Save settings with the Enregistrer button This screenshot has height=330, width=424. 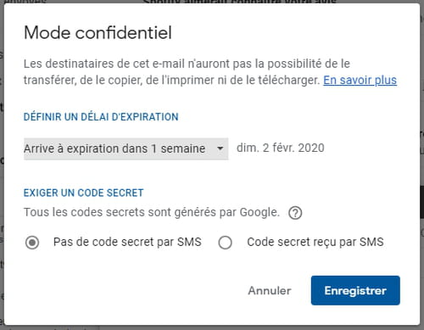coord(355,290)
